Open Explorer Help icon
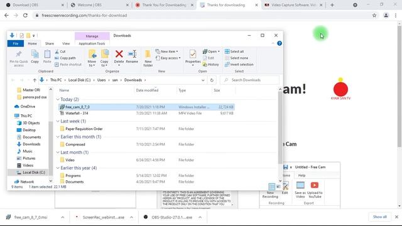This screenshot has width=402, height=226. tap(280, 43)
